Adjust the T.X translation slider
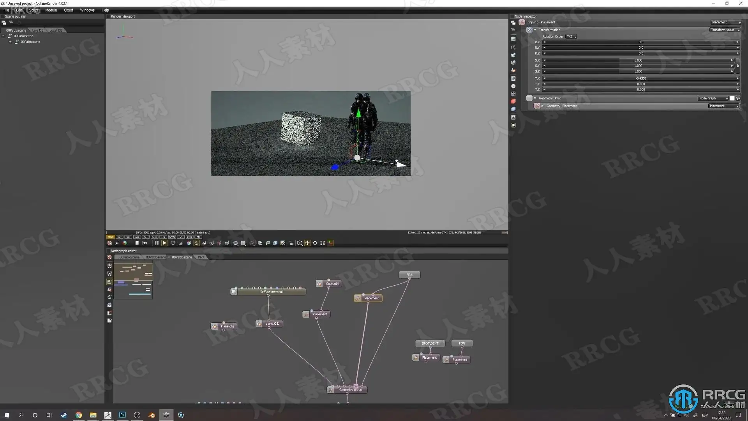Image resolution: width=748 pixels, height=421 pixels. [640, 78]
